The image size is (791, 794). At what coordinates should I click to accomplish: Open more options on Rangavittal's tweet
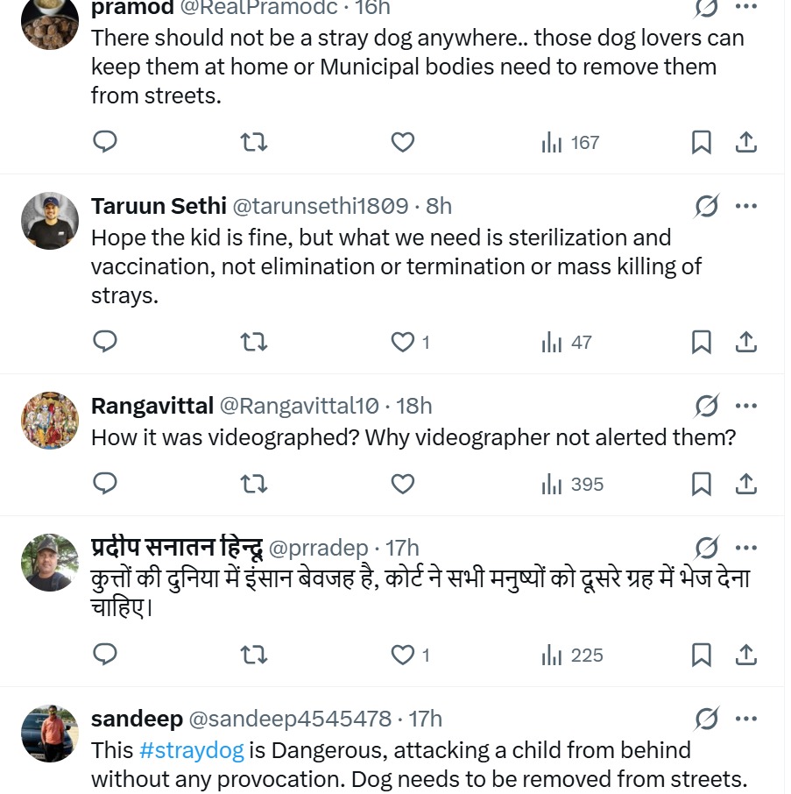pyautogui.click(x=746, y=406)
